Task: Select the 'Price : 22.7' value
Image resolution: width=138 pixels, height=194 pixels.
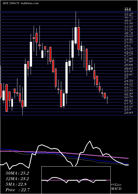Action: pyautogui.click(x=17, y=190)
